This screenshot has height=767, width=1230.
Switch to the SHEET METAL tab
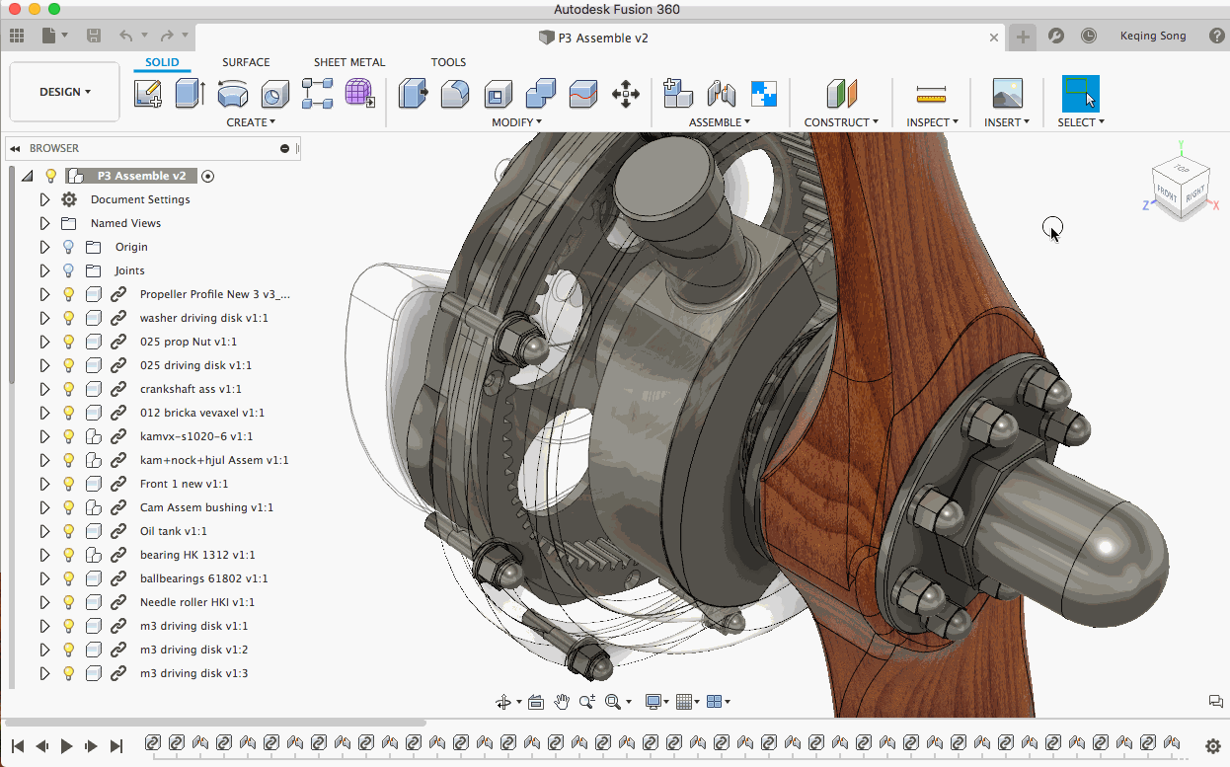349,62
